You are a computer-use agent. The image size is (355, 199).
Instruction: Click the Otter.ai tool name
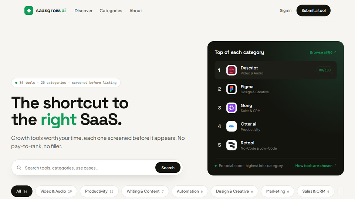coord(248,124)
